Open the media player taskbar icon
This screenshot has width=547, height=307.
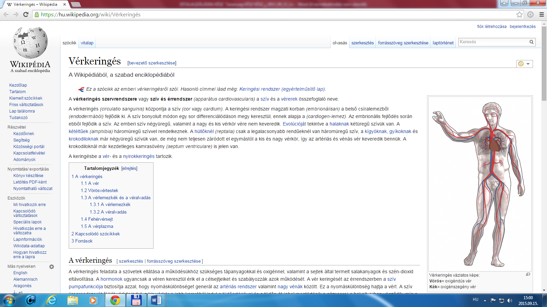coord(93,300)
